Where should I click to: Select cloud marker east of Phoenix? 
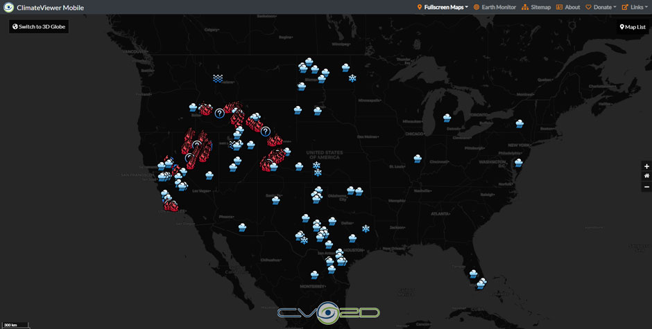pyautogui.click(x=242, y=227)
